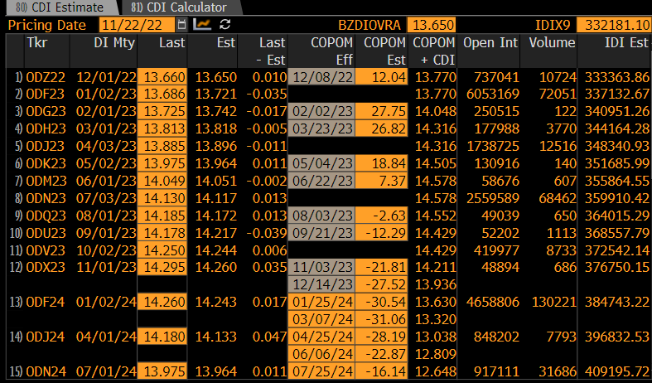Click the chart icon in the toolbar

point(202,25)
